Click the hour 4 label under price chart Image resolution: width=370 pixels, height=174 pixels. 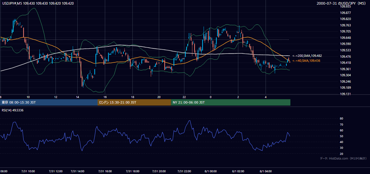265,97
